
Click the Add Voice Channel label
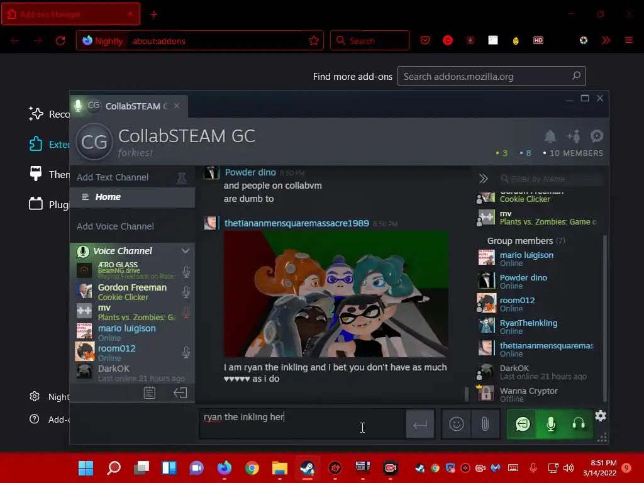coord(116,226)
